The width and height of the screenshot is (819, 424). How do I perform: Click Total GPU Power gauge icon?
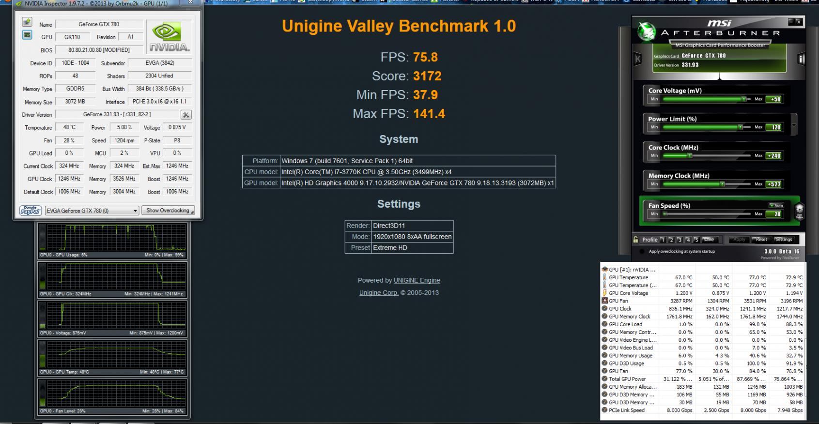pos(604,379)
